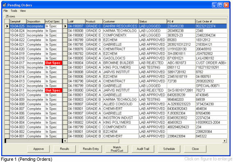Click the Cust Order # column header

coord(211,21)
